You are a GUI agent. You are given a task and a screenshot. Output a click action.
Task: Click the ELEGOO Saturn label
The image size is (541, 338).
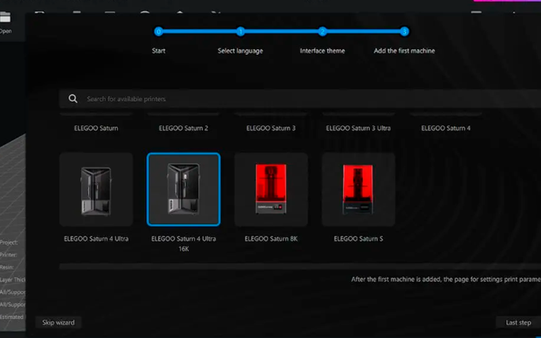point(96,128)
